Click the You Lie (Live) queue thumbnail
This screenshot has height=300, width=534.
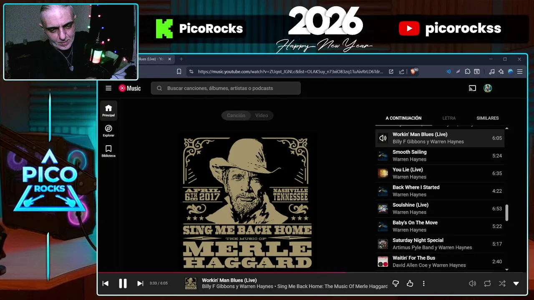(x=383, y=173)
